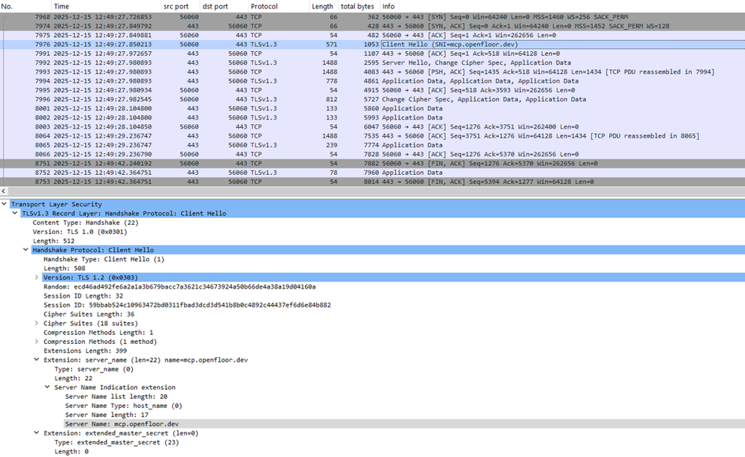This screenshot has width=745, height=457.
Task: Collapse the extended_master_secret extension node
Action: (37, 432)
